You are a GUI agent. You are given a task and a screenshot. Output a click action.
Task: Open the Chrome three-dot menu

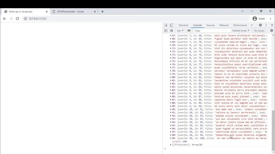[270, 18]
